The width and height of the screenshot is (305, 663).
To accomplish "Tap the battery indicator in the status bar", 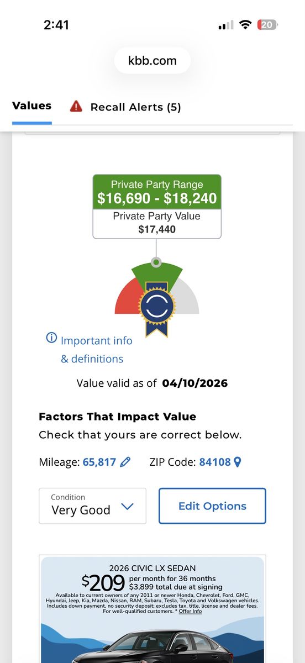I will 268,25.
